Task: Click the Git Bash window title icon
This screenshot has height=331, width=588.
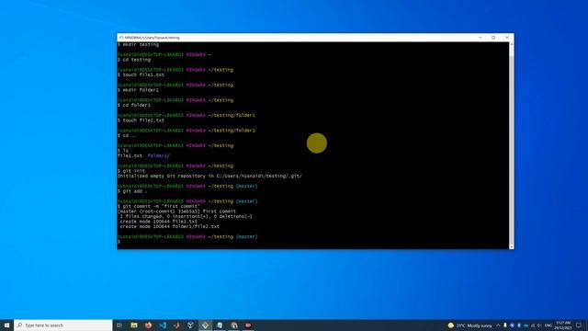Action: 121,38
